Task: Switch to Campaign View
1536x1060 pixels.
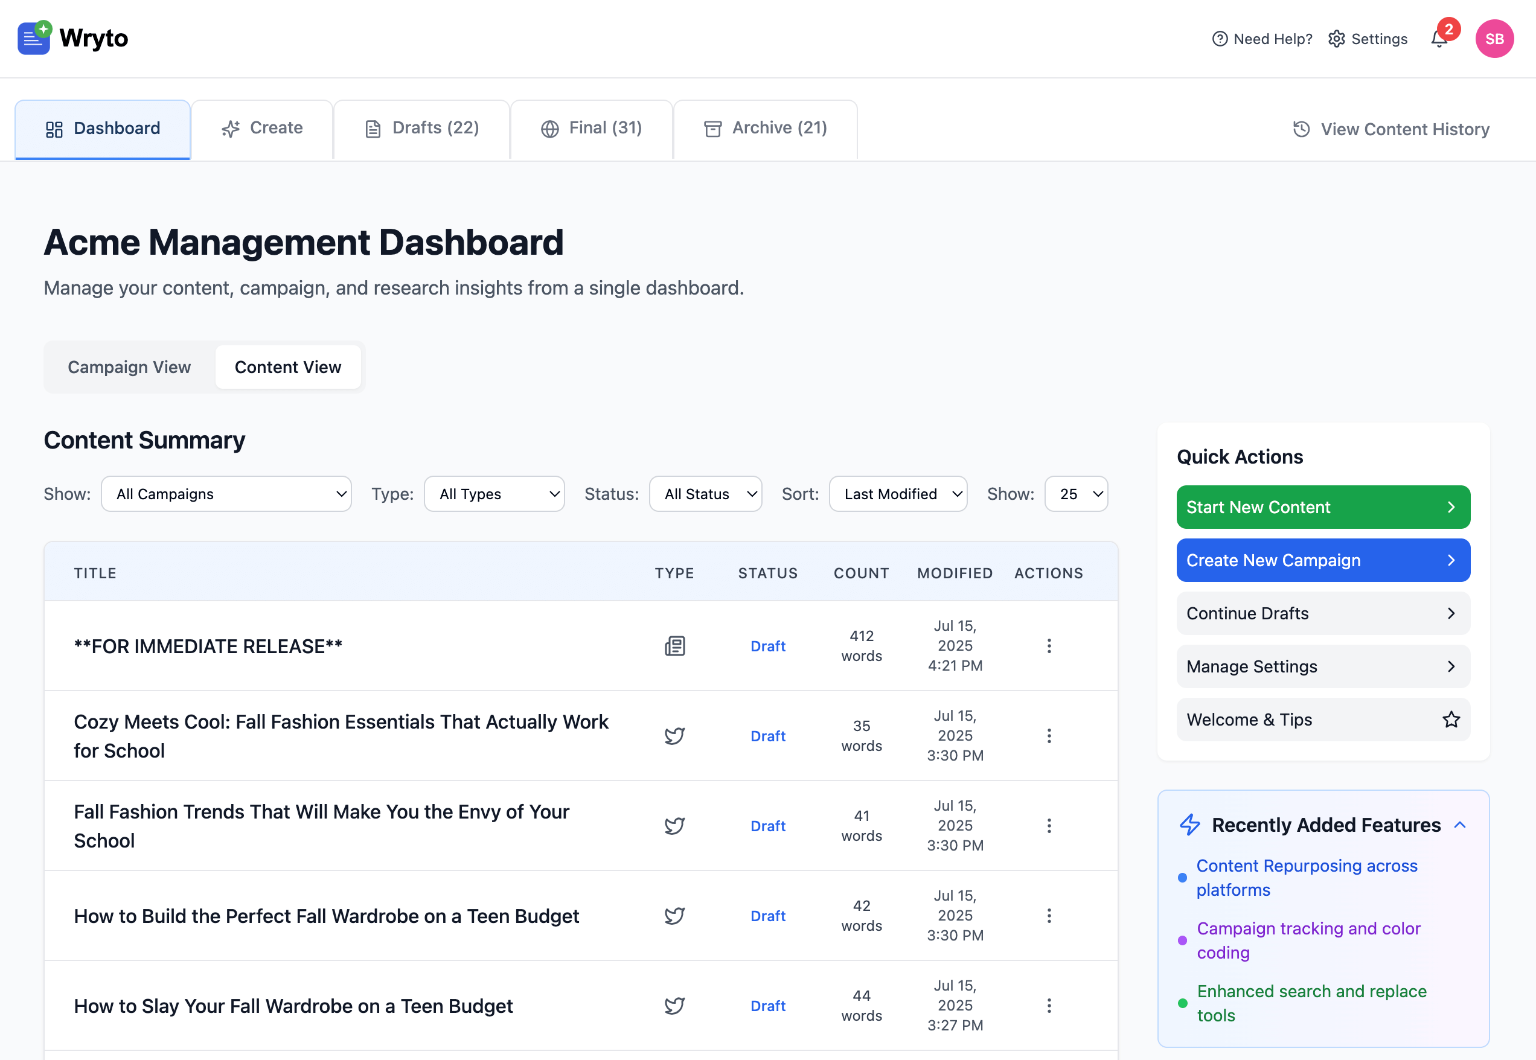Action: [x=129, y=366]
